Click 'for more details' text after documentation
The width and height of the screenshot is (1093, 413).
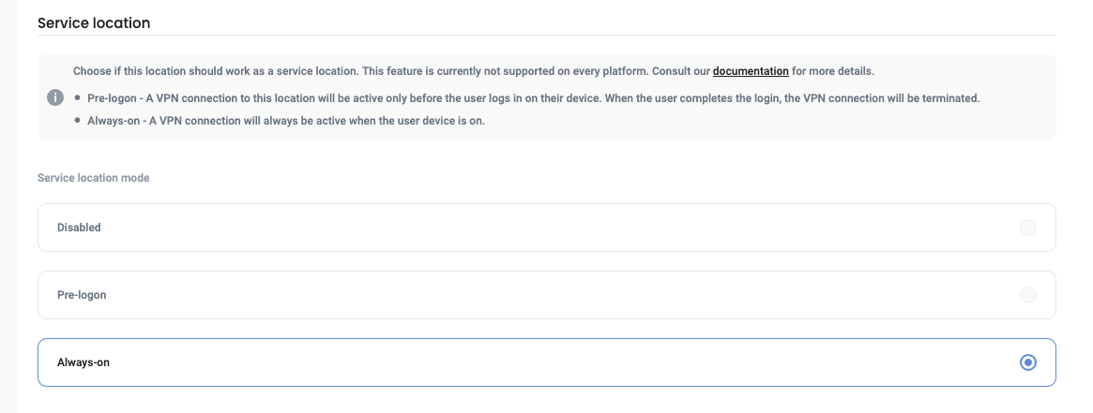click(x=833, y=71)
